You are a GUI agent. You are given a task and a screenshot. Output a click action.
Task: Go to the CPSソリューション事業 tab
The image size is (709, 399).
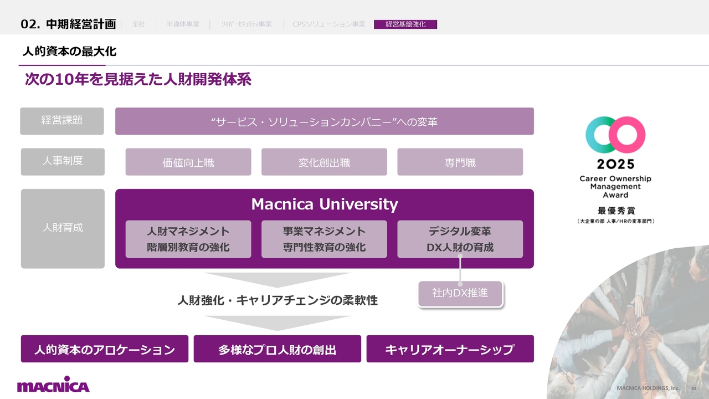coord(328,24)
